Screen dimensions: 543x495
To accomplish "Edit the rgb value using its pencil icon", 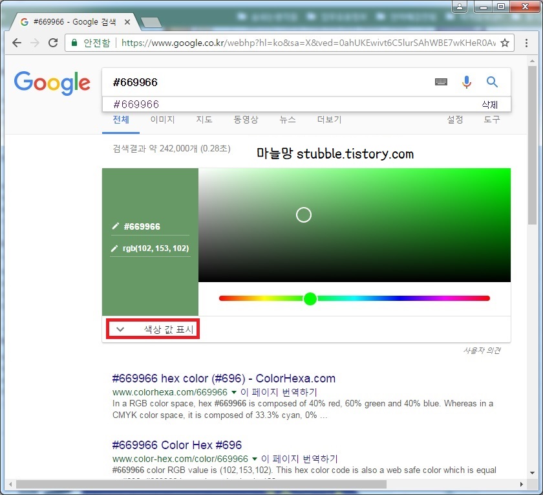I will coord(114,248).
